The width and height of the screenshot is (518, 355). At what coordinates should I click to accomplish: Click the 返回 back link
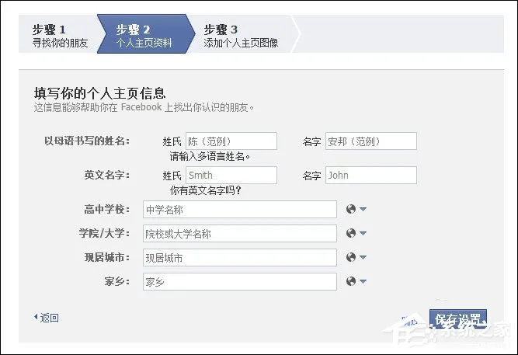coord(49,318)
